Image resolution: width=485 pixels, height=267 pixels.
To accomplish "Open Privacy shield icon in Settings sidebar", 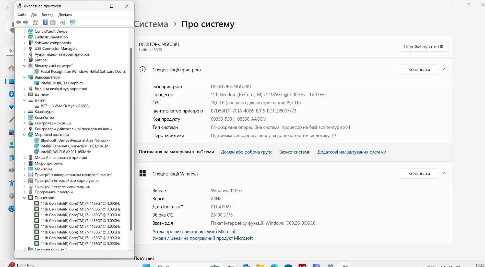I will 11,196.
